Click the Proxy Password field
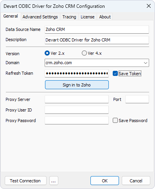This screenshot has height=189, width=155. click(x=77, y=121)
